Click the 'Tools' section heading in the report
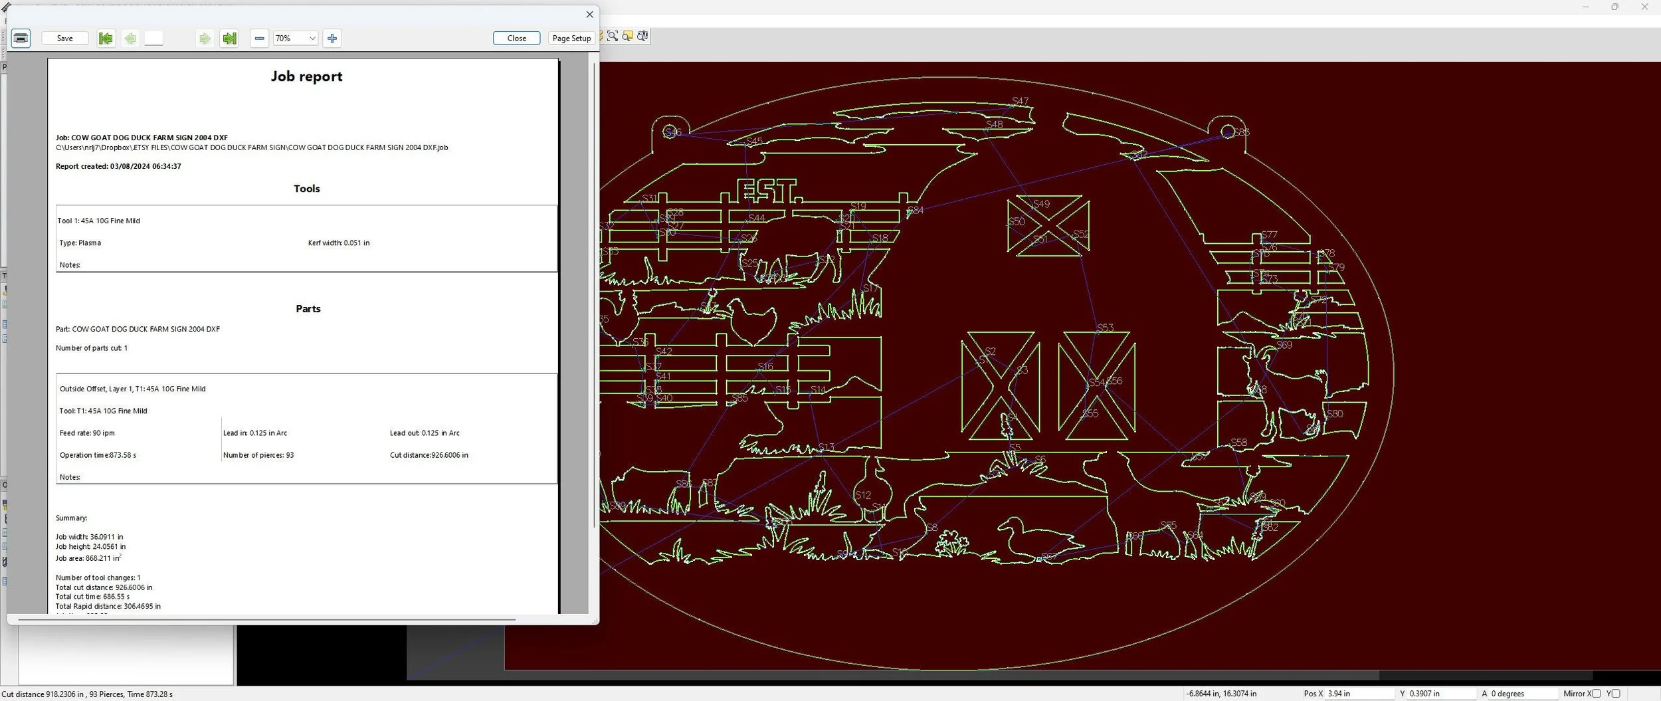This screenshot has height=701, width=1661. (x=306, y=189)
